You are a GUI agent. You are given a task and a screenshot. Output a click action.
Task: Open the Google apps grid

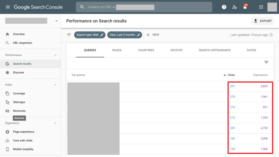coord(261,7)
